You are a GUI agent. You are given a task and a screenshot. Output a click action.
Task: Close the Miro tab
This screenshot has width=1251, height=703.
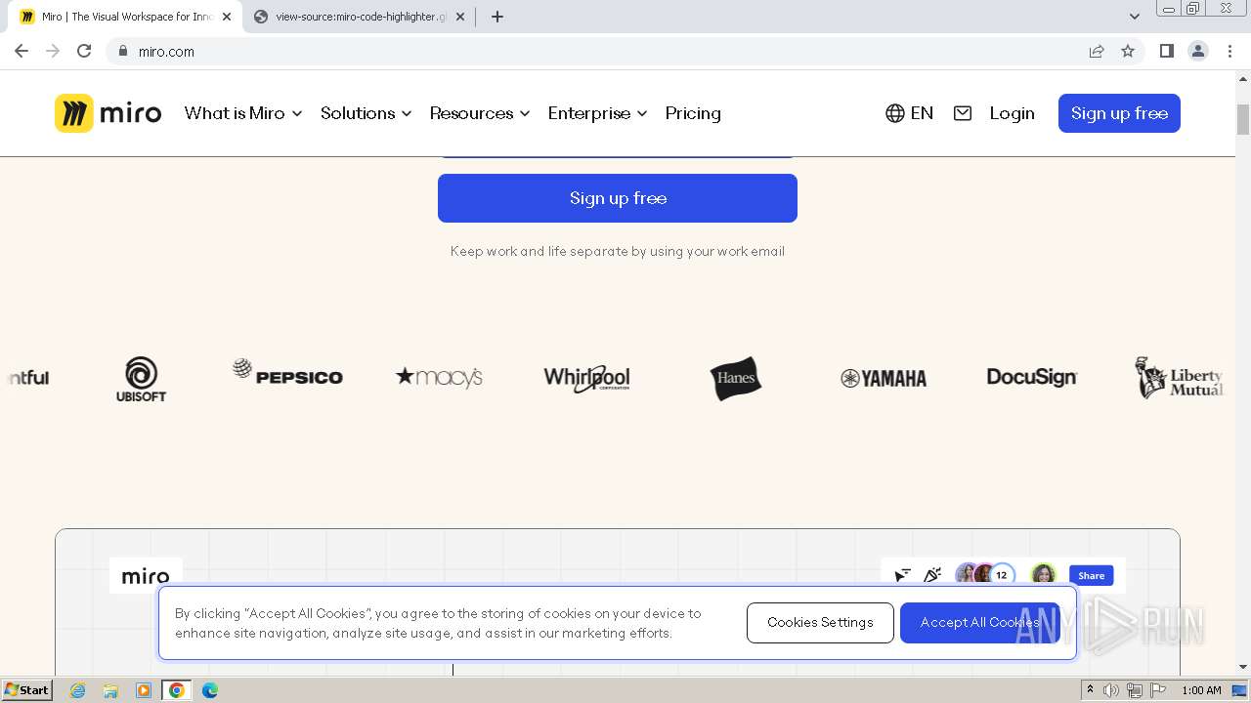[227, 17]
